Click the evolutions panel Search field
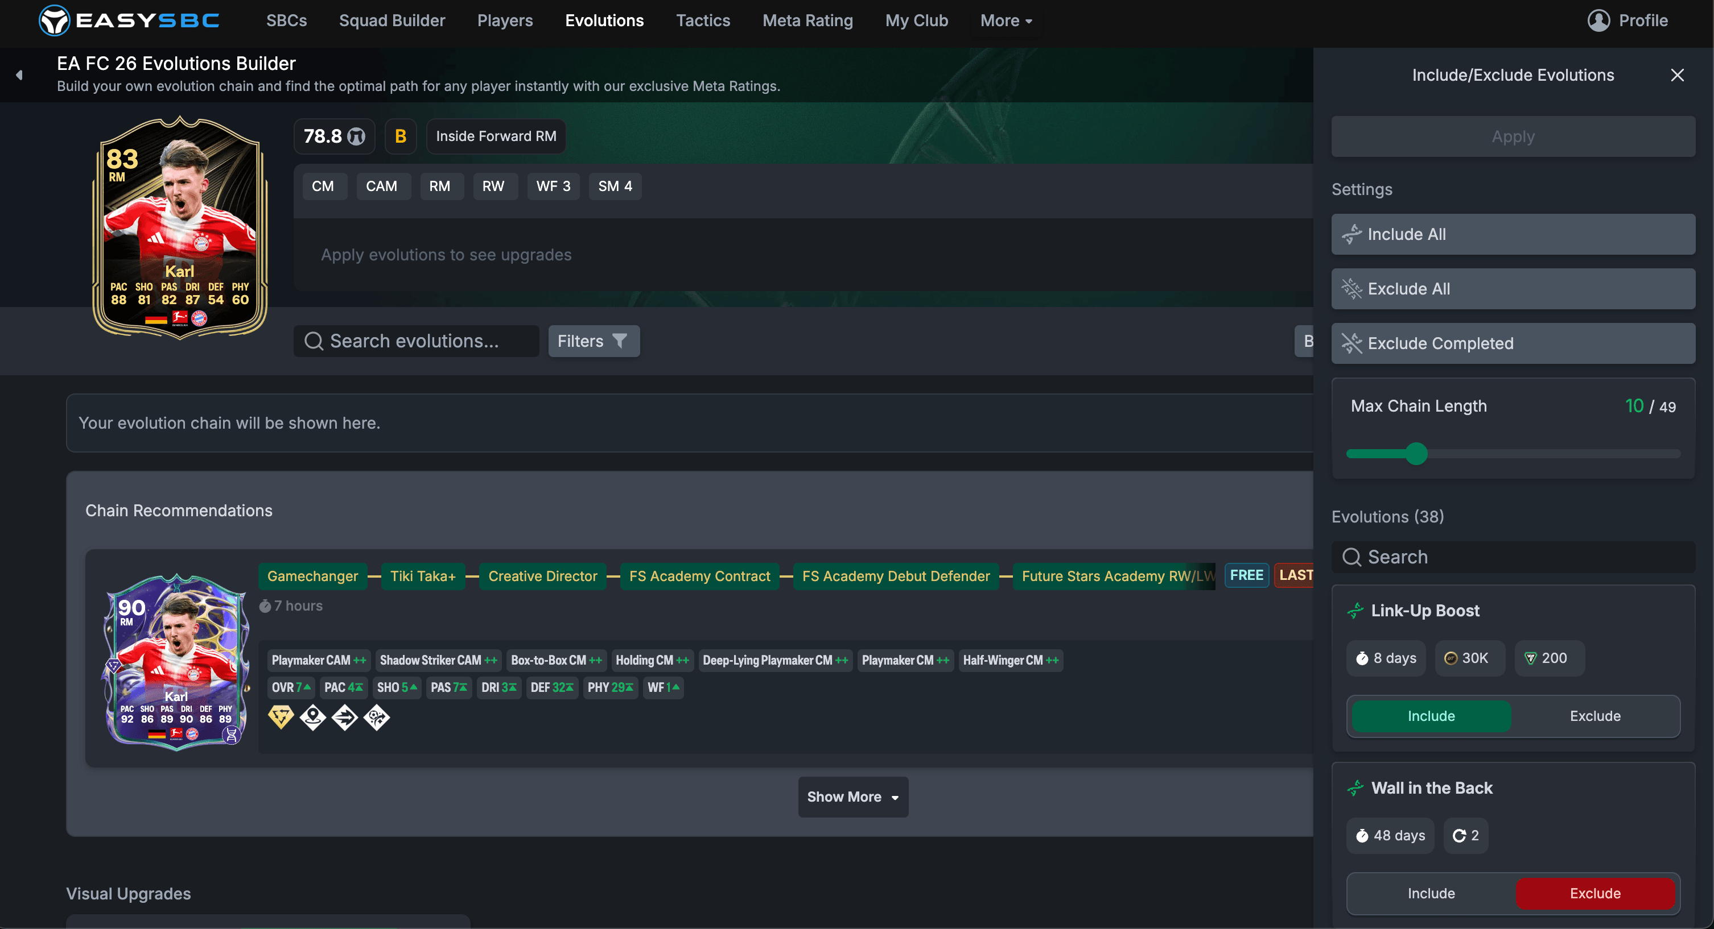The width and height of the screenshot is (1714, 929). [1513, 557]
